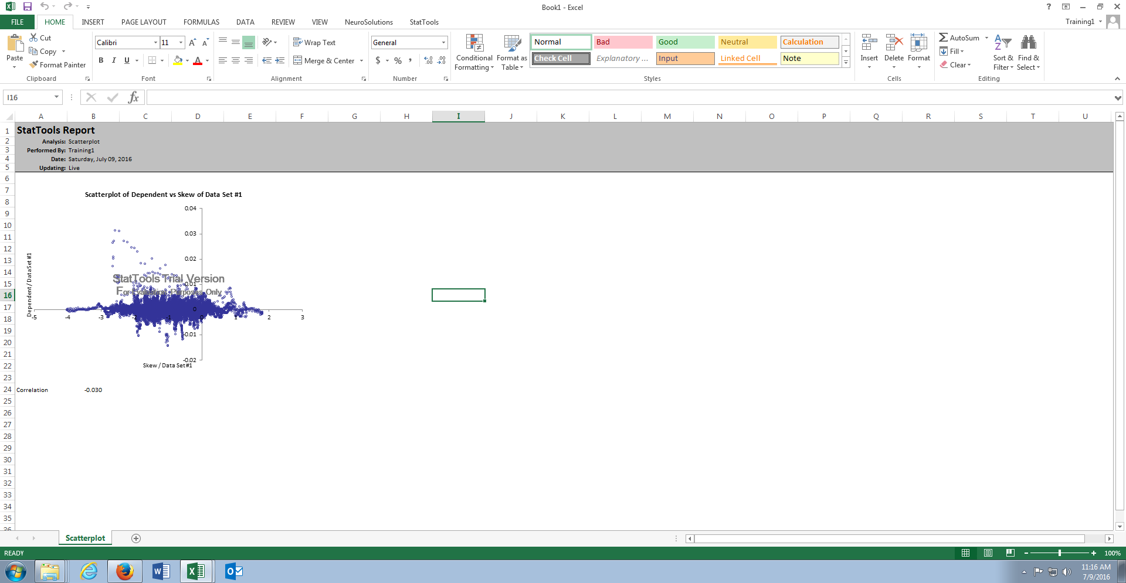Expand the cell styles gallery More arrow
The height and width of the screenshot is (583, 1126).
coord(846,62)
